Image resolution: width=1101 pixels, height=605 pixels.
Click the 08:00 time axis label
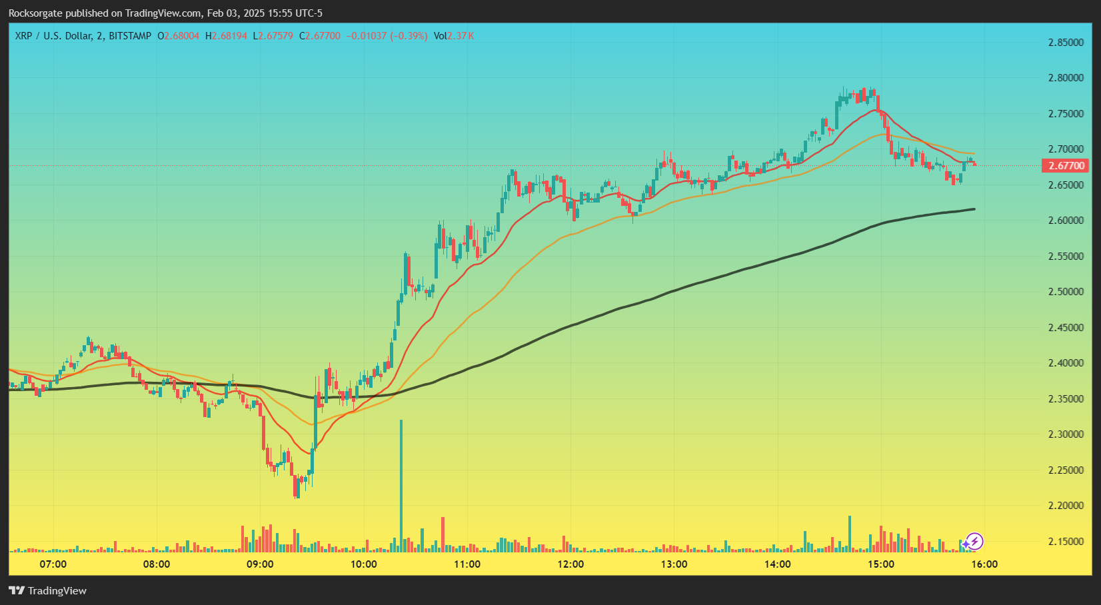pyautogui.click(x=157, y=564)
